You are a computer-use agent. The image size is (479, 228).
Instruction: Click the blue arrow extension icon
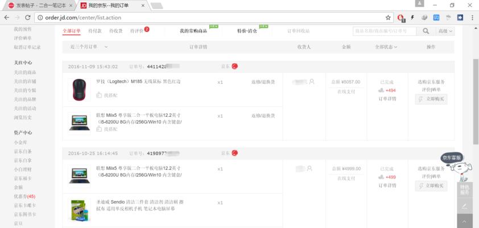[460, 18]
